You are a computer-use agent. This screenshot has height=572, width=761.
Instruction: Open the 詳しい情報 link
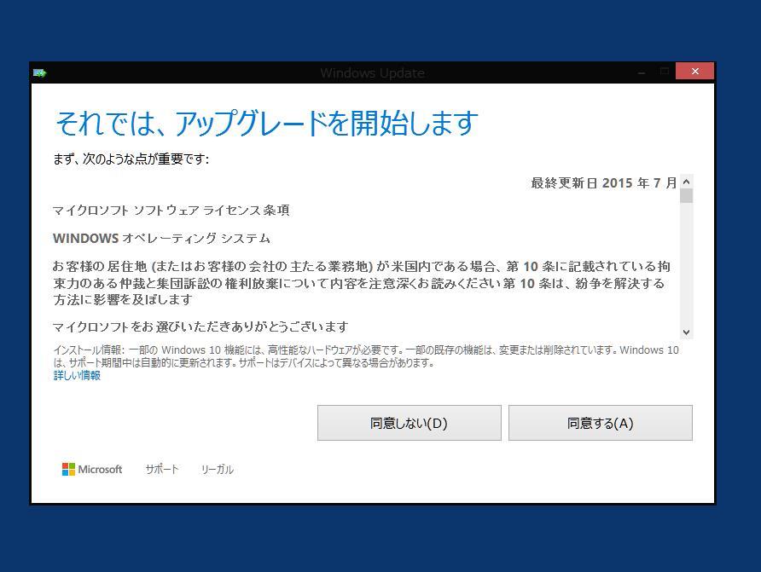[77, 376]
